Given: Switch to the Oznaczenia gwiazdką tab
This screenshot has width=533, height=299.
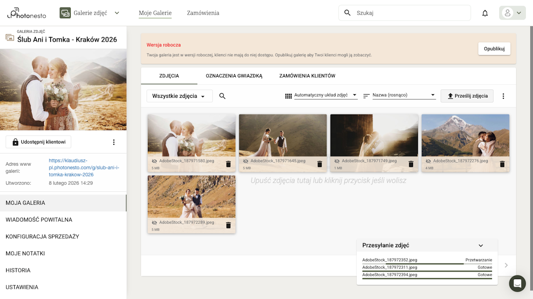Looking at the screenshot, I should [x=234, y=76].
